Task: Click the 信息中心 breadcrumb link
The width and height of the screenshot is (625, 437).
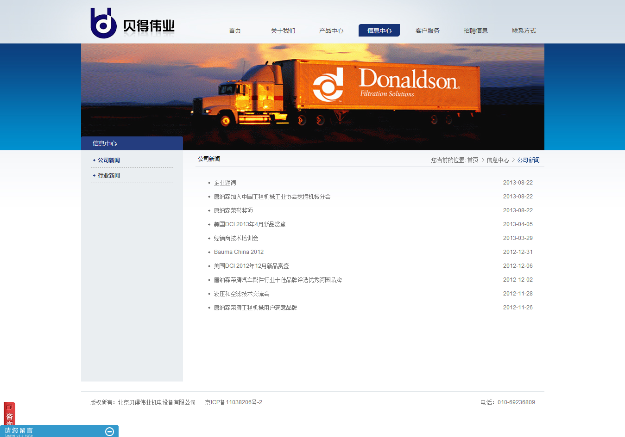Action: click(497, 160)
